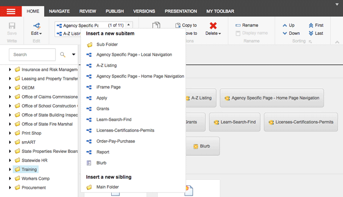Click the search magnifier icon
343x197 pixels.
click(63, 55)
